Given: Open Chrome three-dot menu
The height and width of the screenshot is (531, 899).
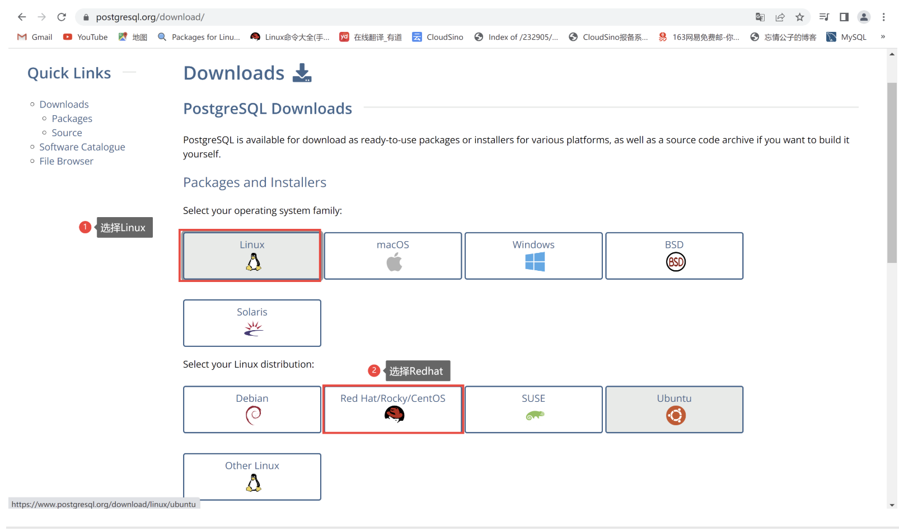Looking at the screenshot, I should pyautogui.click(x=884, y=17).
